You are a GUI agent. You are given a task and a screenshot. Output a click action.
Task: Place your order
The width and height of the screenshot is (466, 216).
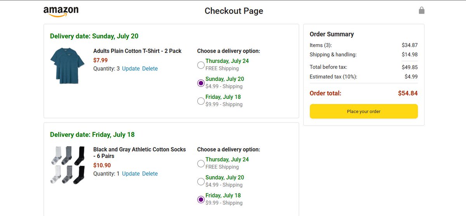coord(364,111)
